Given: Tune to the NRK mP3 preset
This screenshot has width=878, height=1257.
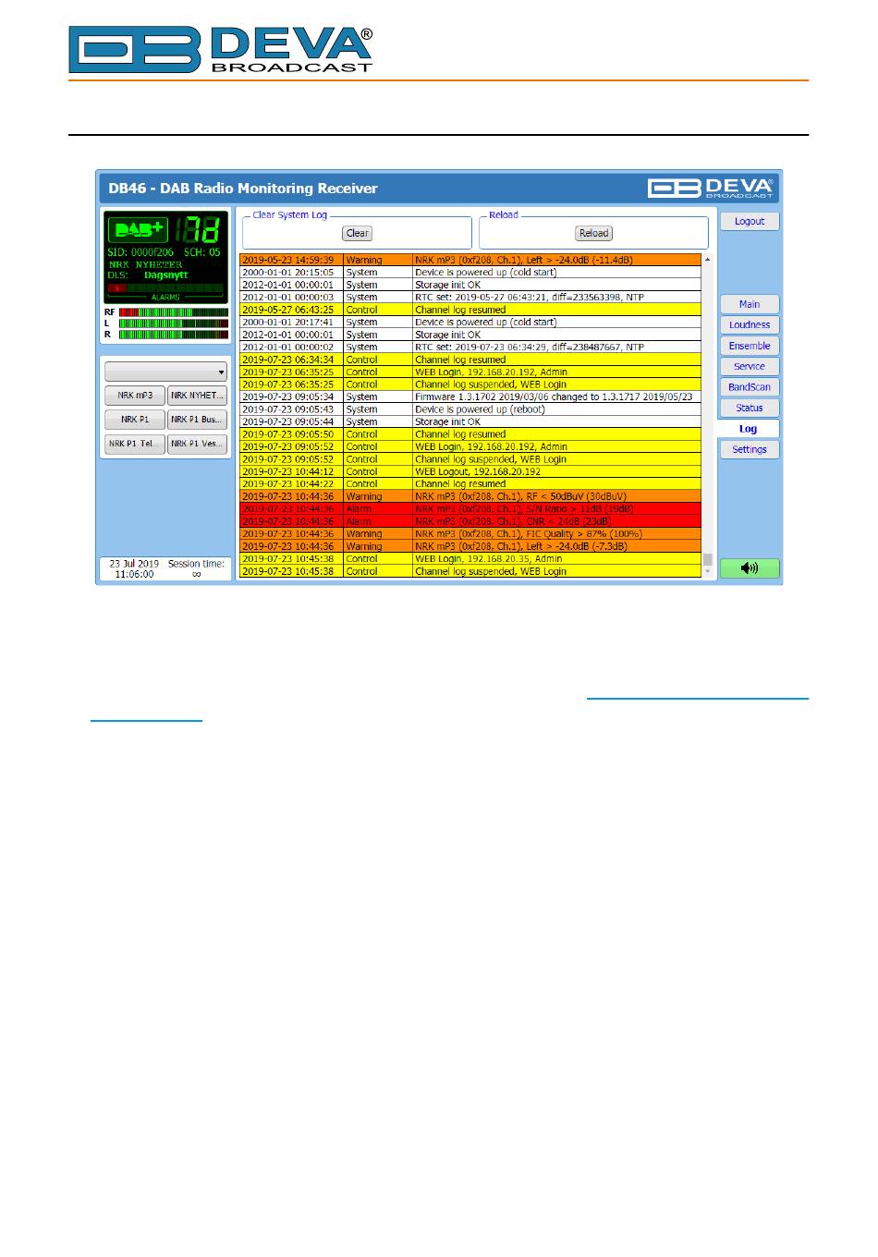Looking at the screenshot, I should tap(135, 396).
